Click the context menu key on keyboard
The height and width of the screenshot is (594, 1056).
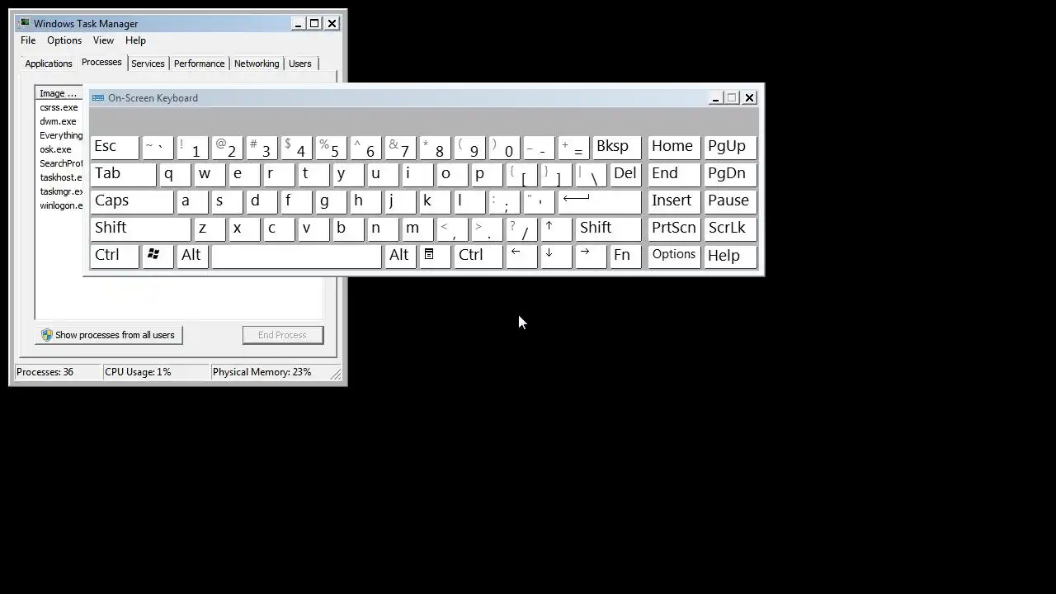435,256
